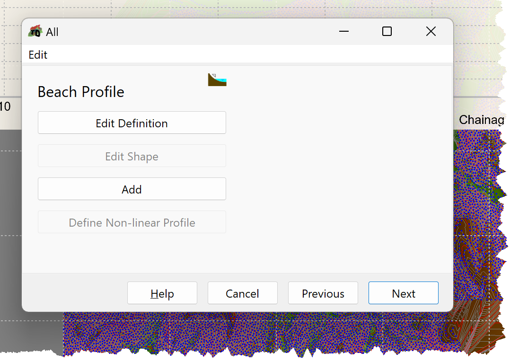Click the All title text in title bar
This screenshot has width=510, height=361.
(x=52, y=32)
